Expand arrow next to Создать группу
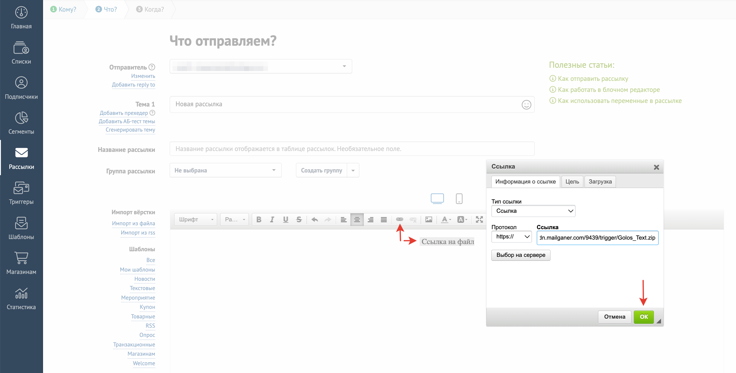The width and height of the screenshot is (736, 373). coord(353,170)
